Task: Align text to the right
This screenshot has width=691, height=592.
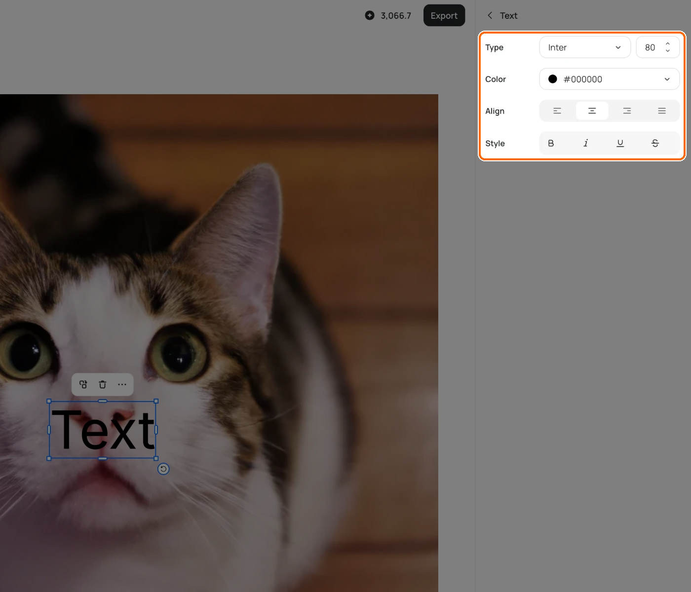Action: [627, 111]
